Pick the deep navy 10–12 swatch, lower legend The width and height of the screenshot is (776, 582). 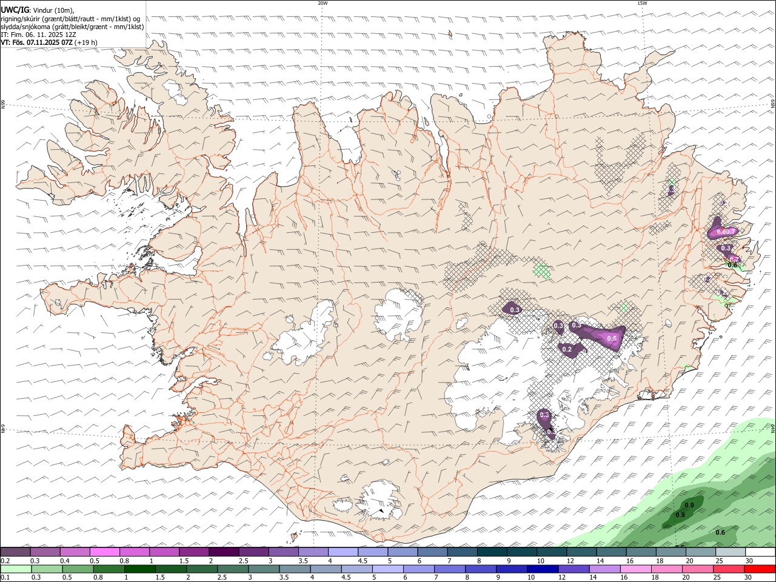pyautogui.click(x=542, y=569)
